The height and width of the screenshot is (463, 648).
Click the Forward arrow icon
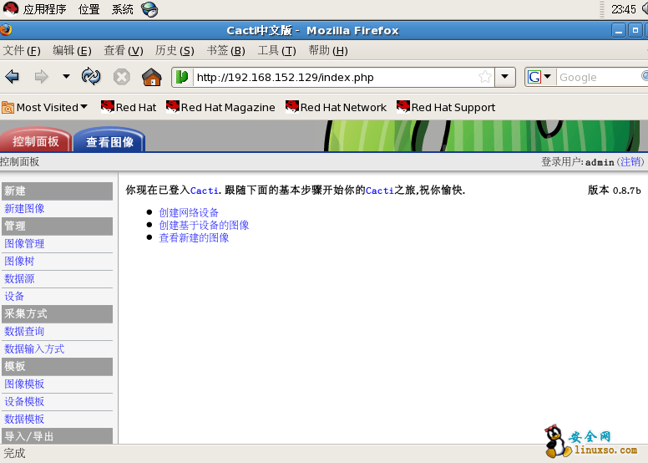[41, 77]
